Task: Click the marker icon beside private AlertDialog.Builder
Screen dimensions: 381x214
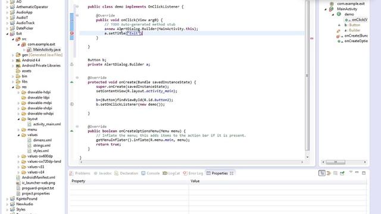Action: point(71,64)
